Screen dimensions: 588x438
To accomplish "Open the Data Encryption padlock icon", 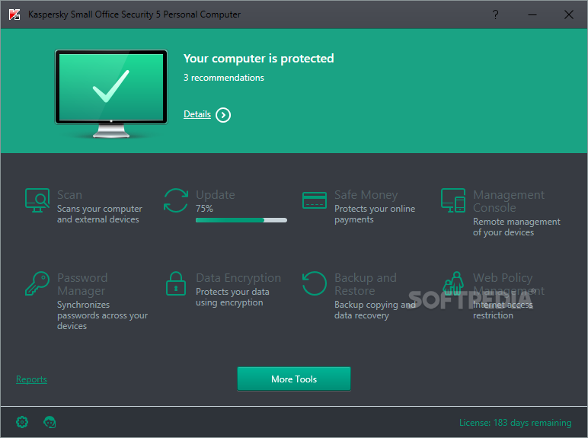I will [176, 283].
